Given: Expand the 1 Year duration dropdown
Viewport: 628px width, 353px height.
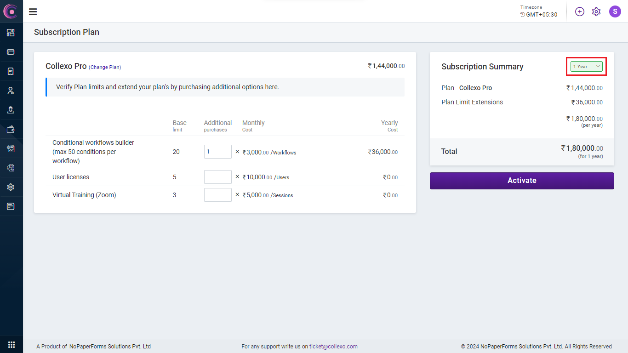Looking at the screenshot, I should pos(586,67).
